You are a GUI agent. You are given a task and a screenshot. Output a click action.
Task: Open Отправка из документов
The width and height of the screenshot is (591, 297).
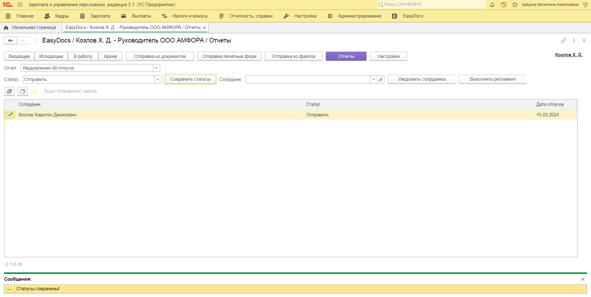160,56
